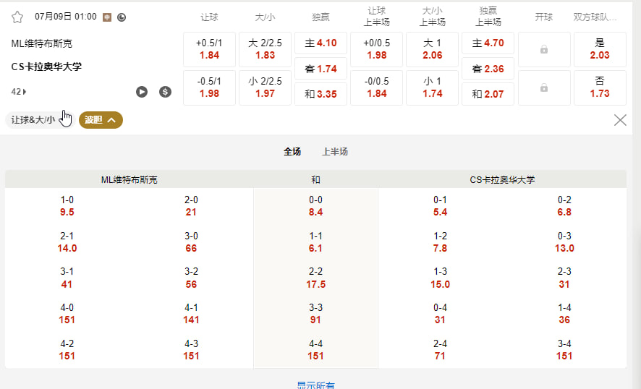The image size is (641, 389).
Task: Choose away score 1-4 at 36
Action: (x=564, y=313)
